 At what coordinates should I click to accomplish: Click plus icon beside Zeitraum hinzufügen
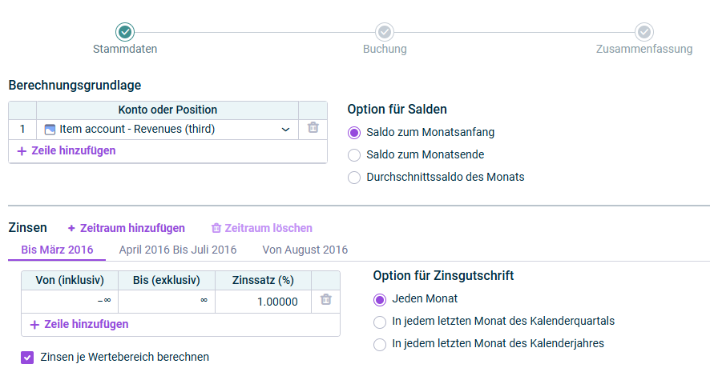[71, 228]
